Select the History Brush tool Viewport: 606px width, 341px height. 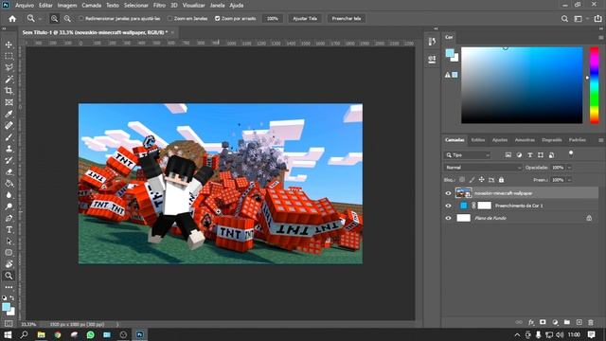pos(9,160)
